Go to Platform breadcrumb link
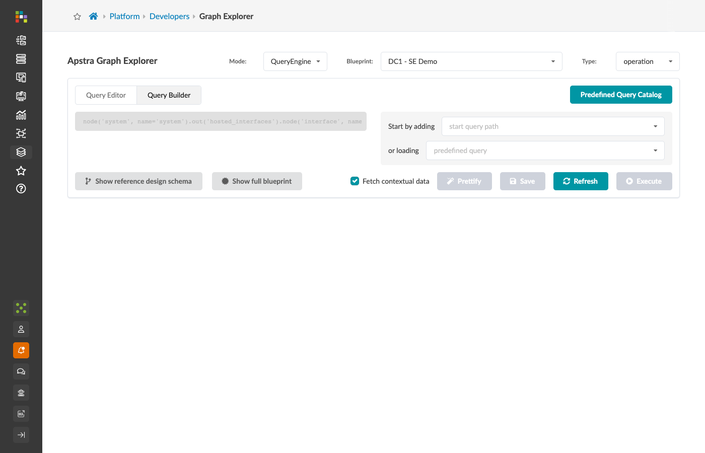This screenshot has width=705, height=453. pyautogui.click(x=124, y=16)
